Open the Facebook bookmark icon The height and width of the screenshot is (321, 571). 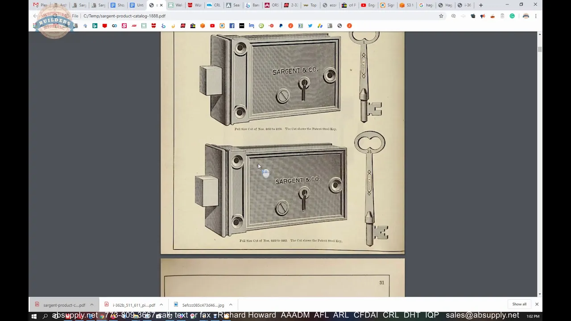(232, 26)
